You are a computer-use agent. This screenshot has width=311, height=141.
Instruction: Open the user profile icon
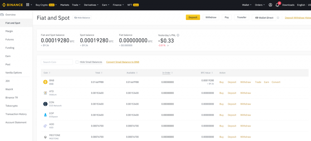click(270, 5)
